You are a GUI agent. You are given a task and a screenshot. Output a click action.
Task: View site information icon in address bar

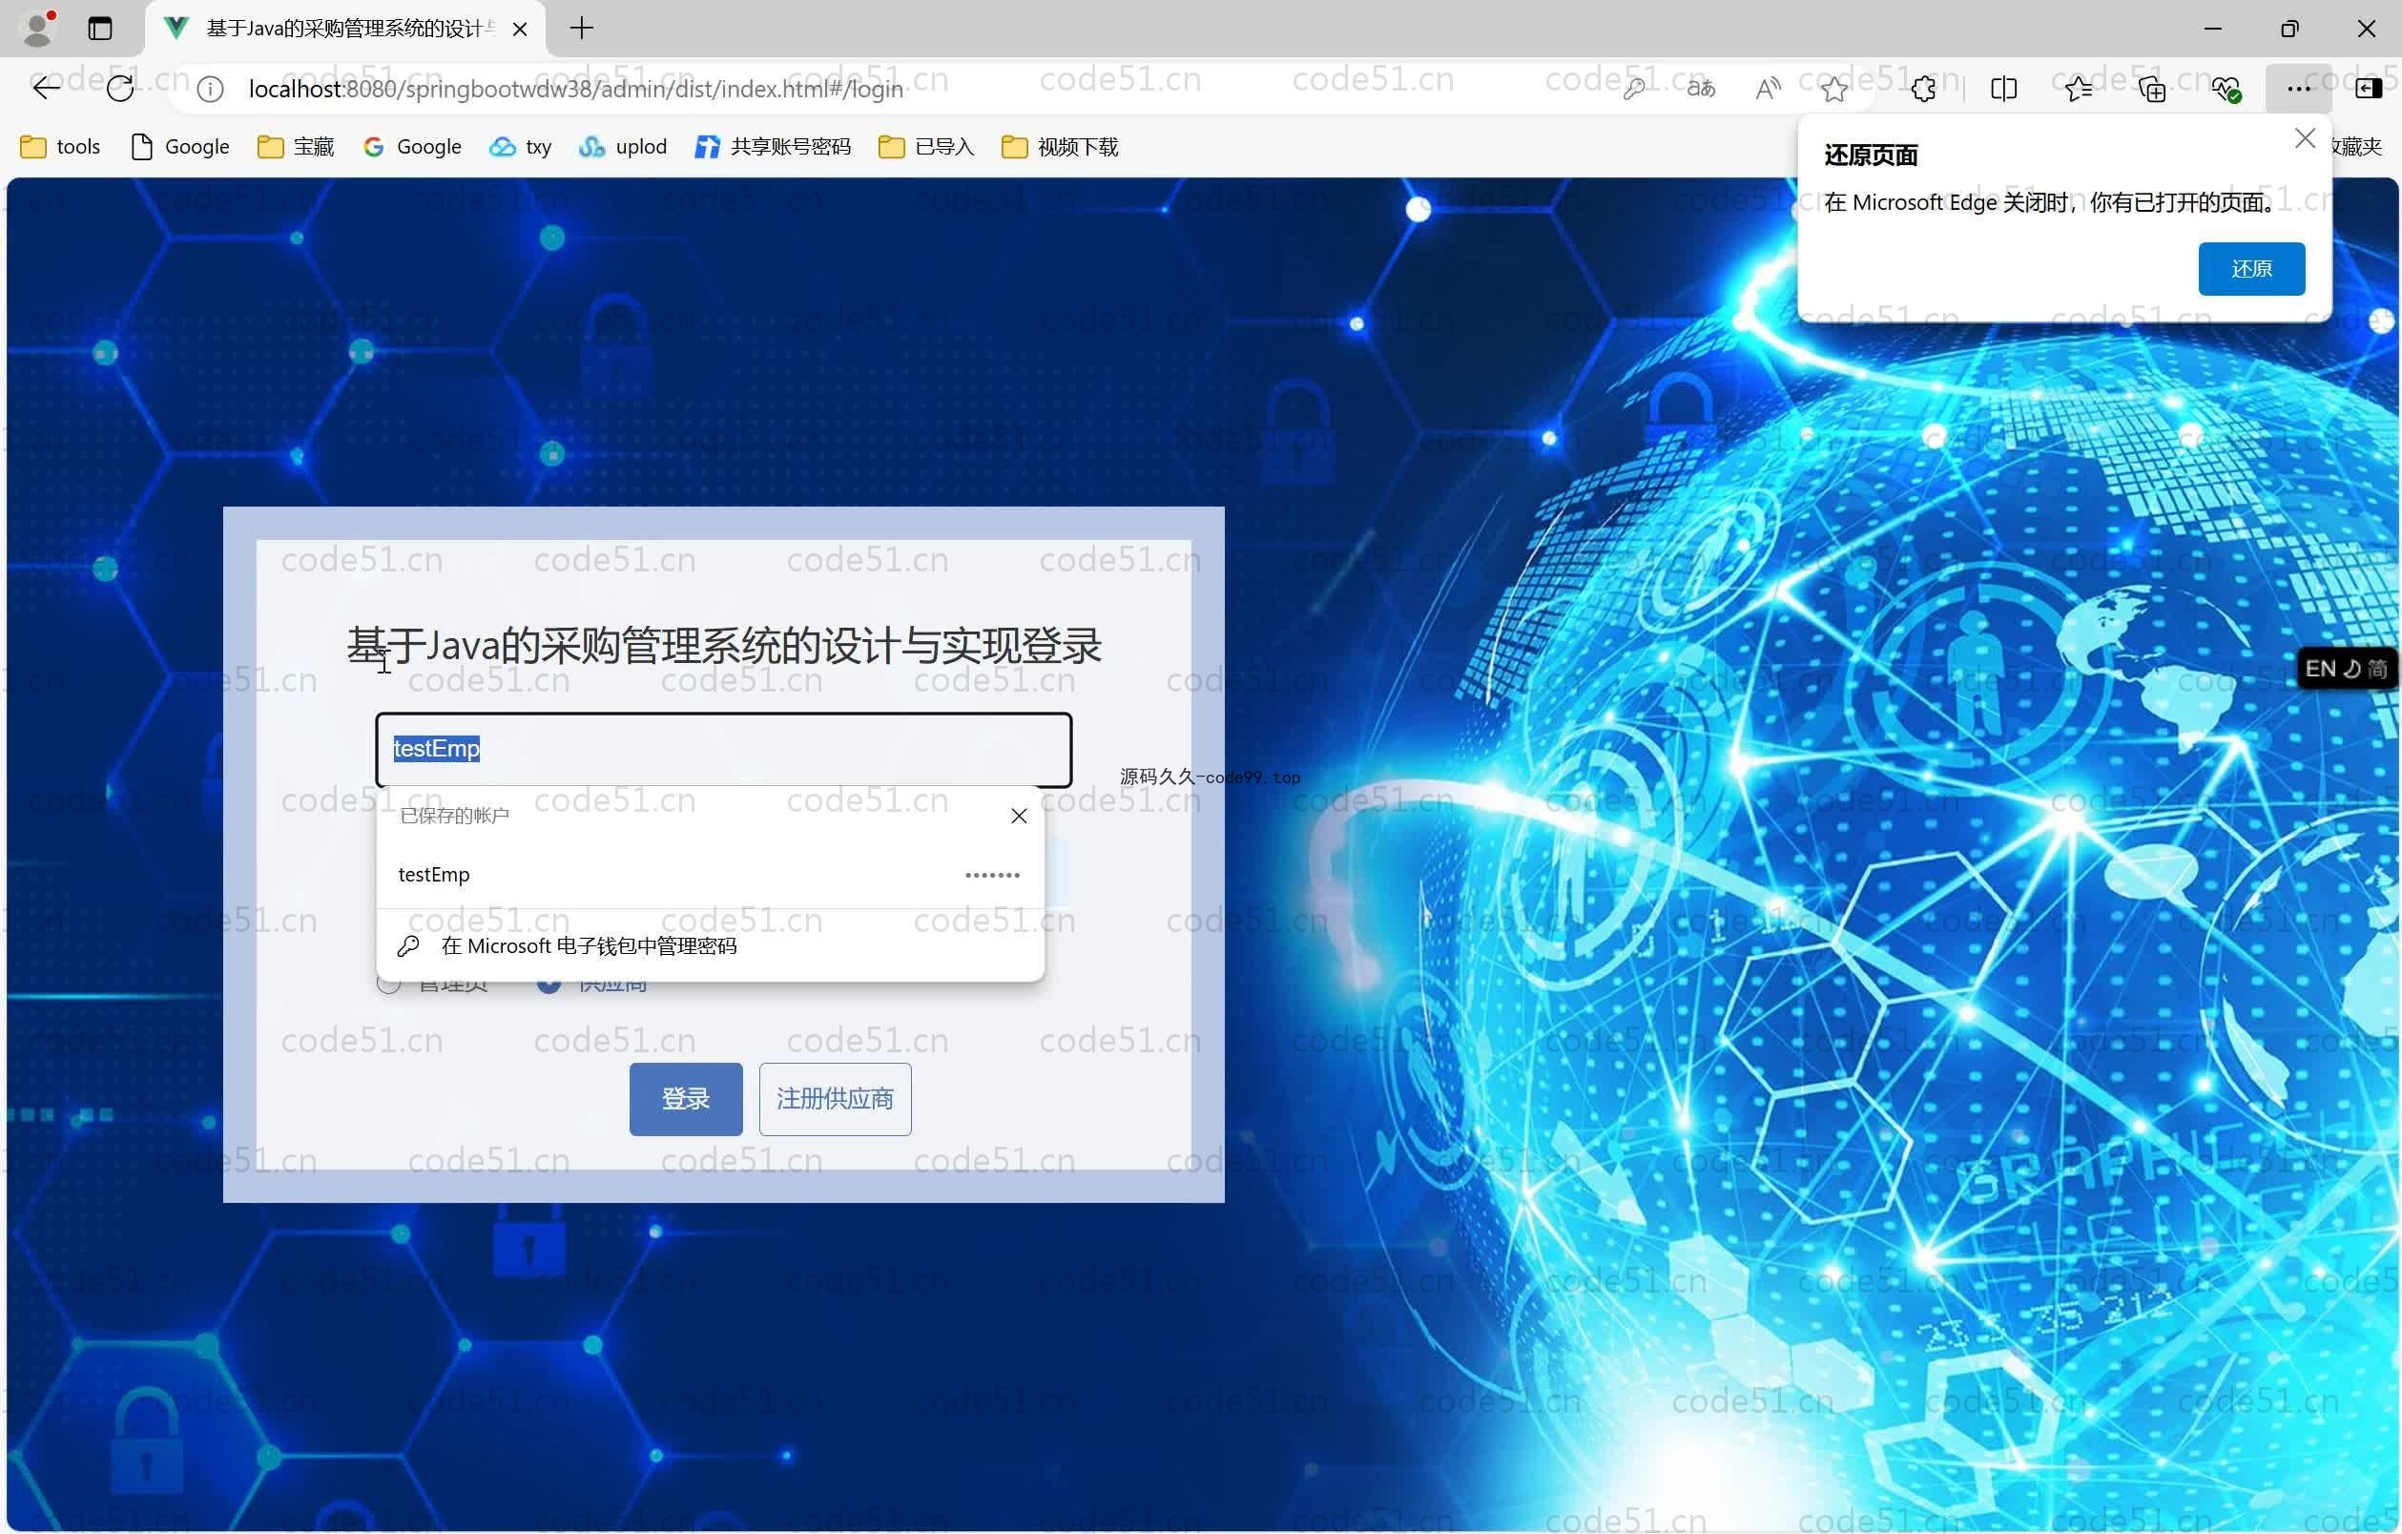pos(210,90)
